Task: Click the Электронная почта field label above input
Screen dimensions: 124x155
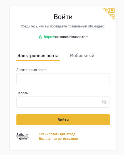Action: click(x=31, y=70)
